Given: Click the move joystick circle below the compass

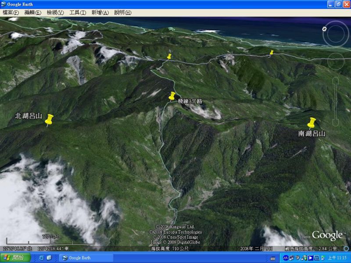Looking at the screenshot, I should [336, 61].
